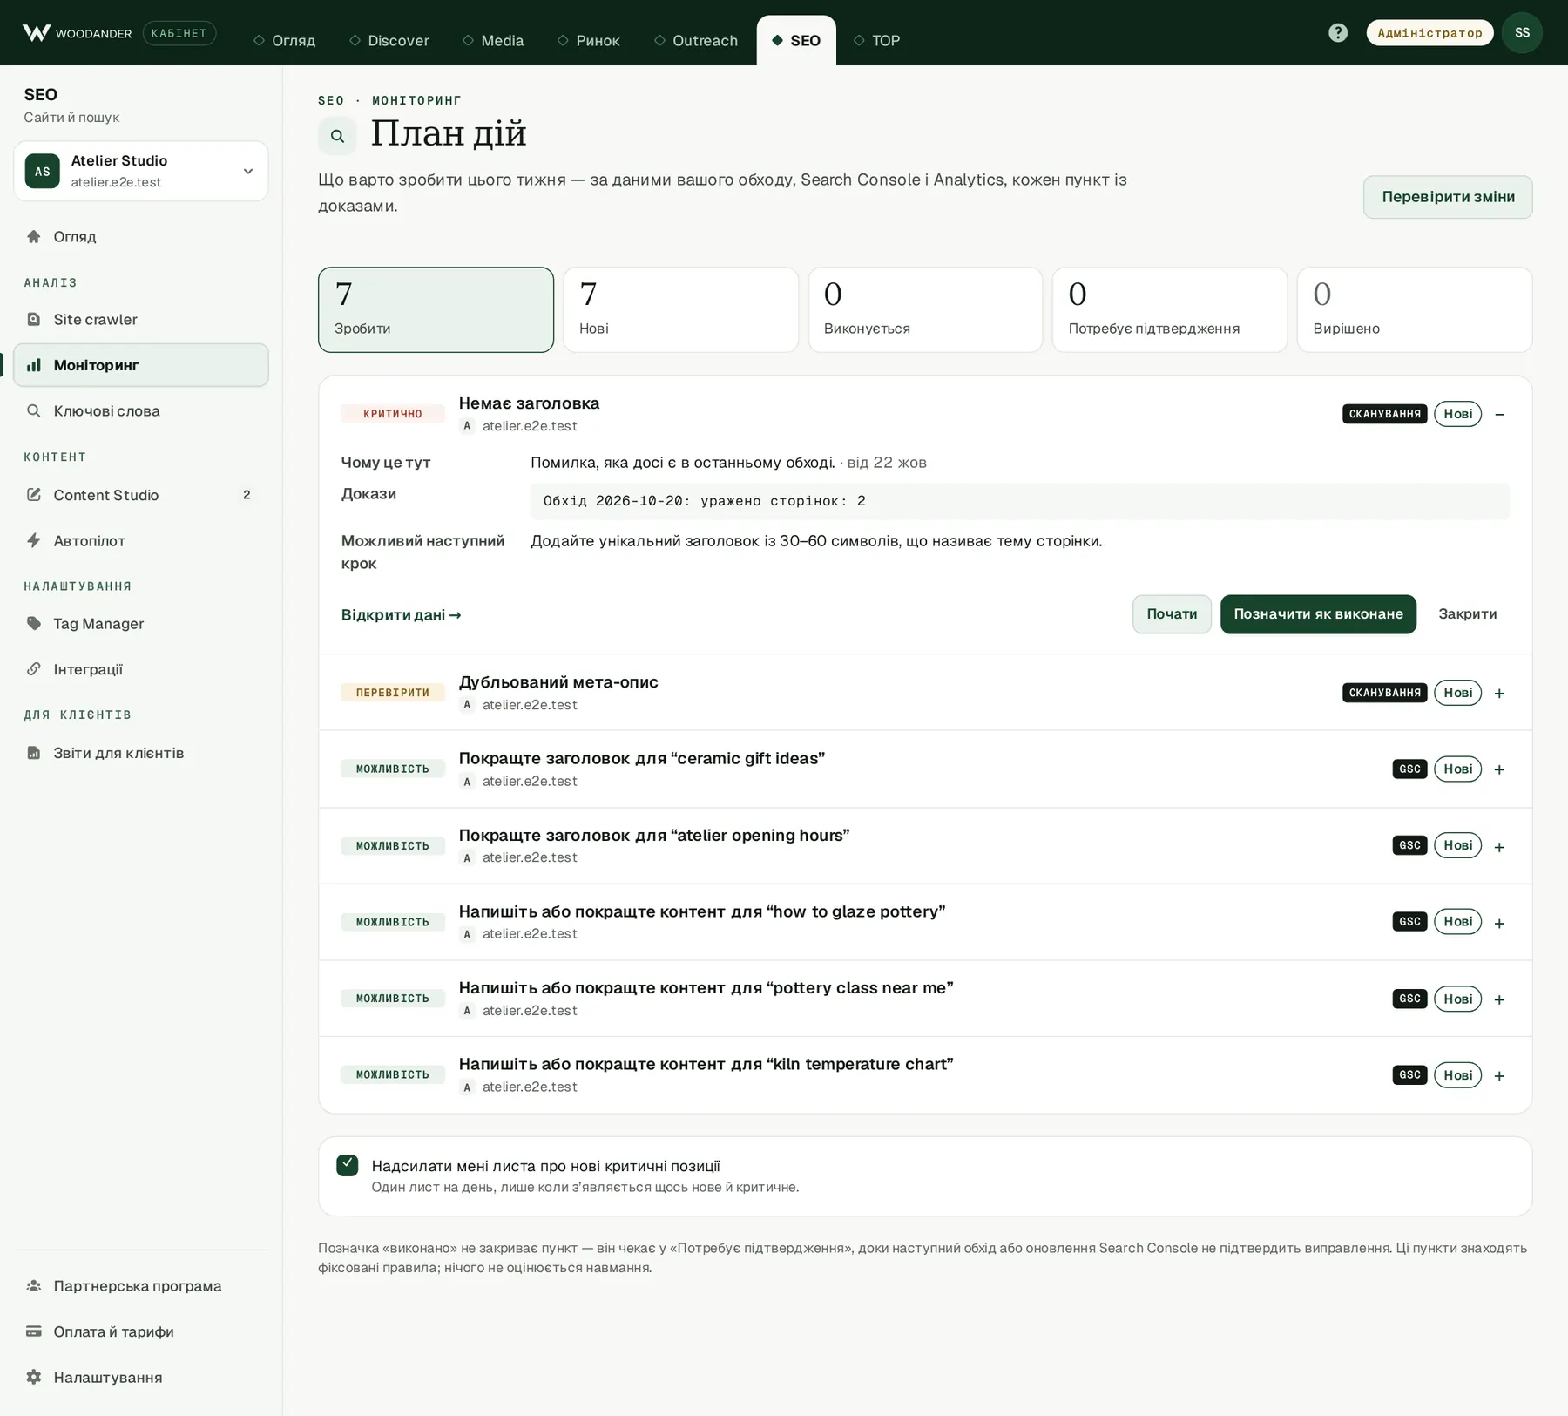This screenshot has width=1568, height=1416.
Task: Expand the Дубльований мета-опис item
Action: tap(1499, 694)
